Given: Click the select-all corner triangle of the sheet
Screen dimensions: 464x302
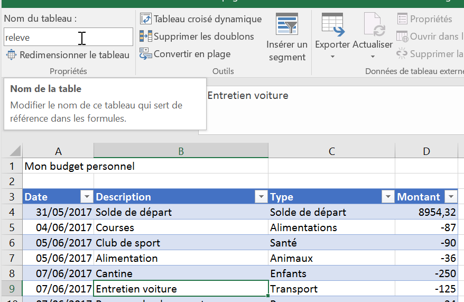Looking at the screenshot, I should [15, 150].
